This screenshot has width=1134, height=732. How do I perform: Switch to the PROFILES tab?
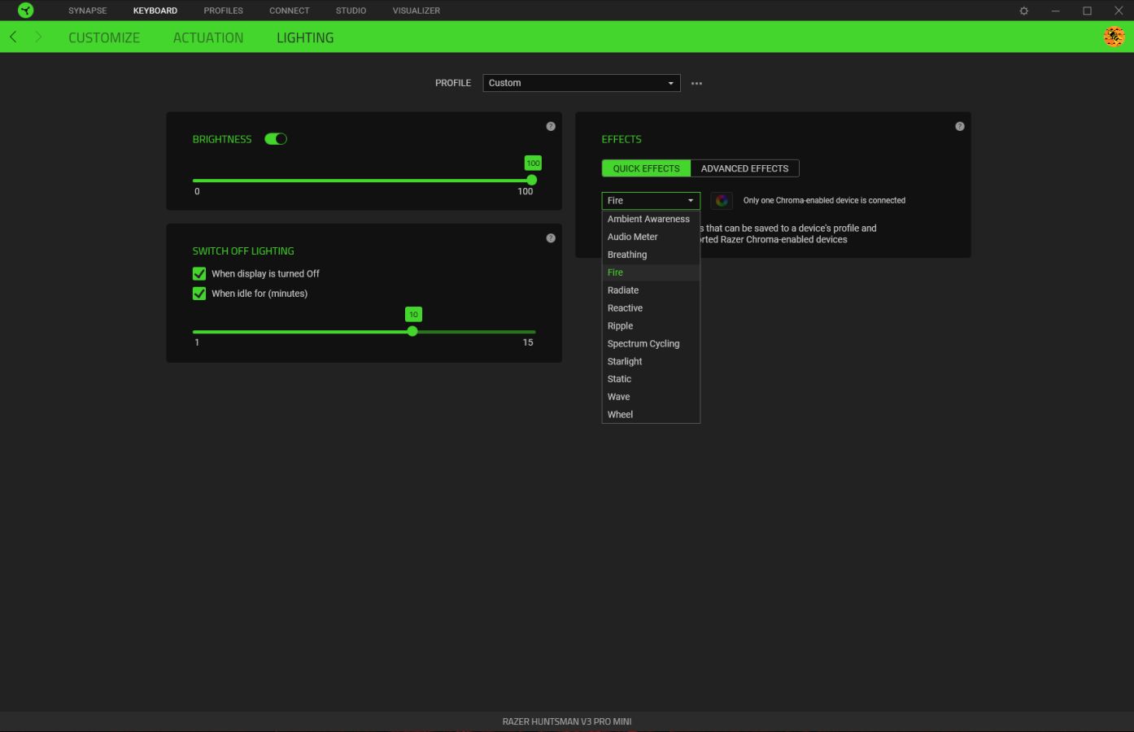pos(224,11)
